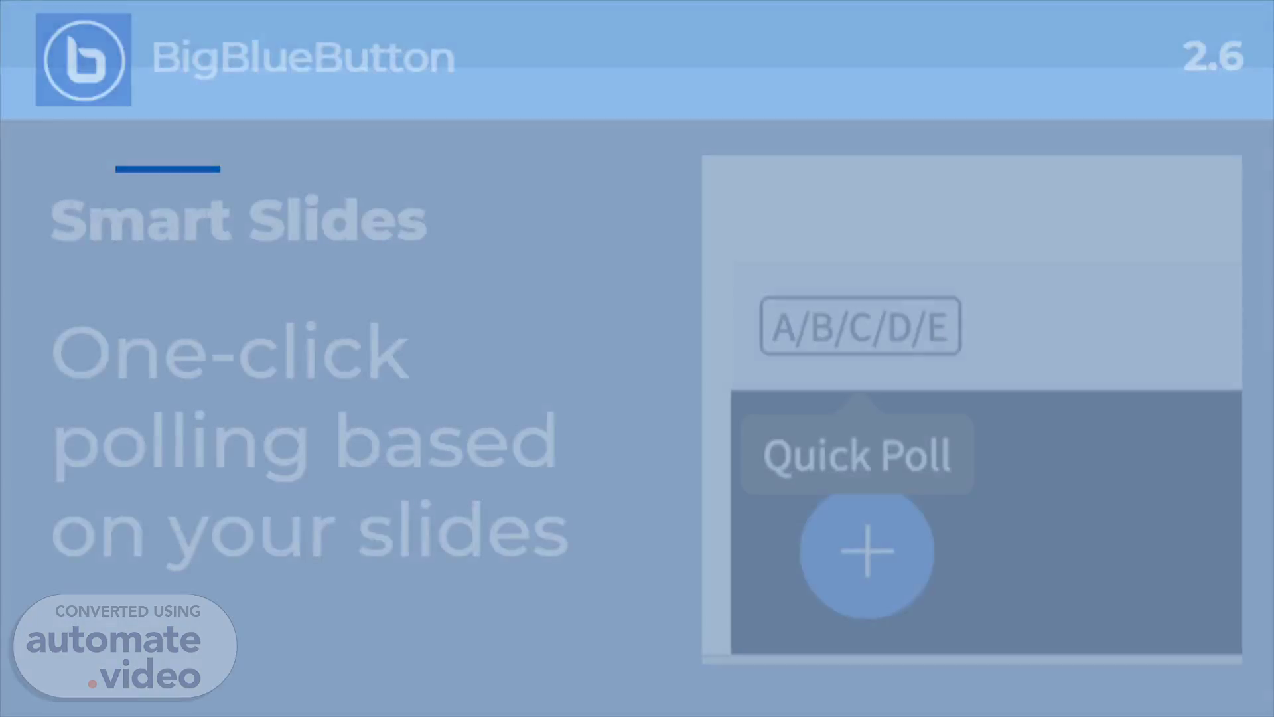Click the Smart Slides heading
Viewport: 1274px width, 717px height.
pos(239,220)
